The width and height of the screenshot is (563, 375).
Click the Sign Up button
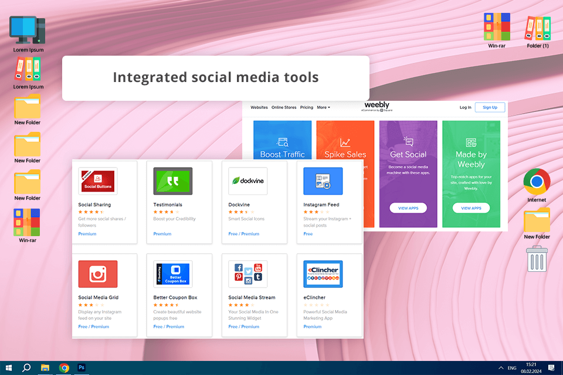click(x=490, y=107)
